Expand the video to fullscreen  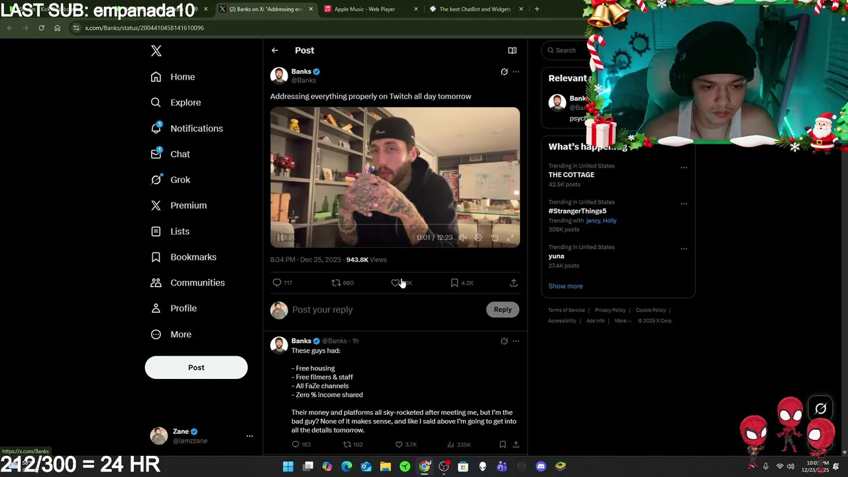[x=510, y=237]
